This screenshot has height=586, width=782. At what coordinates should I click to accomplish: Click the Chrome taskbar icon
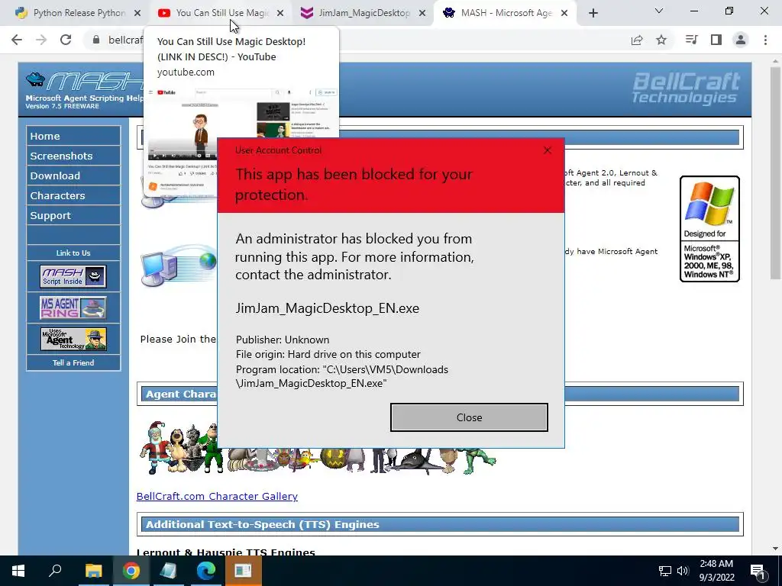pyautogui.click(x=131, y=571)
